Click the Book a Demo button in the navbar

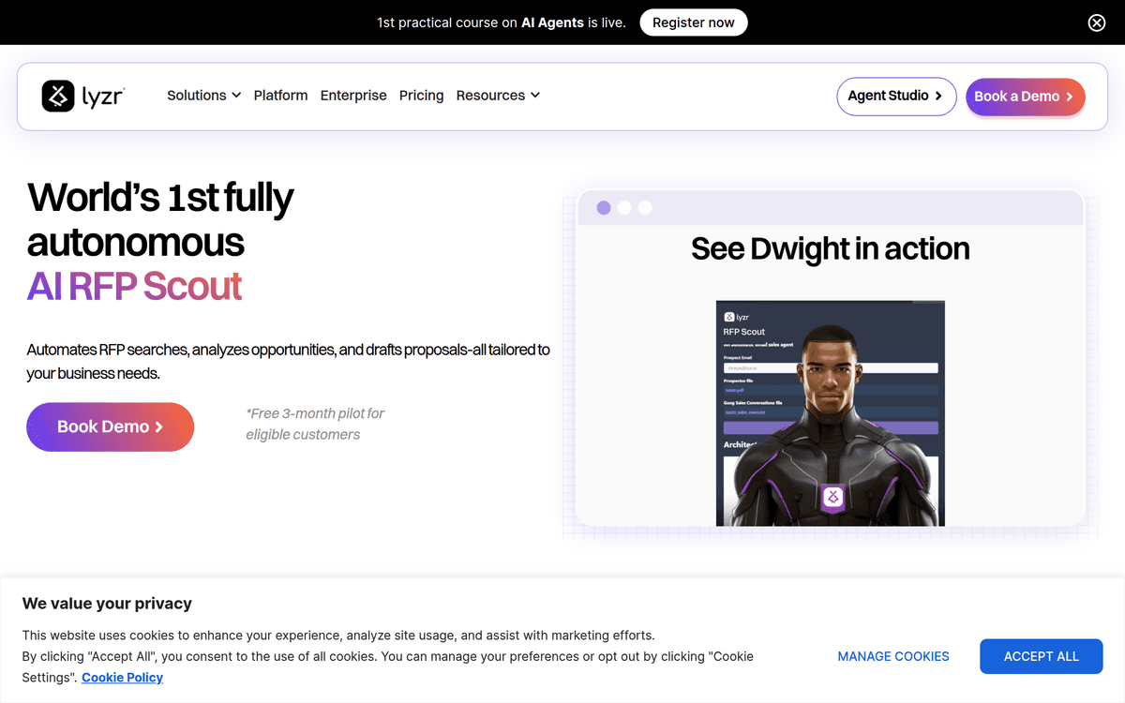tap(1025, 97)
